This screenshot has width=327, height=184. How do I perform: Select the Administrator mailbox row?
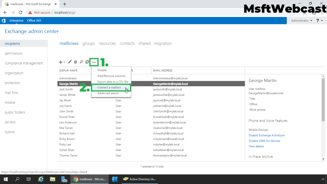click(x=151, y=78)
